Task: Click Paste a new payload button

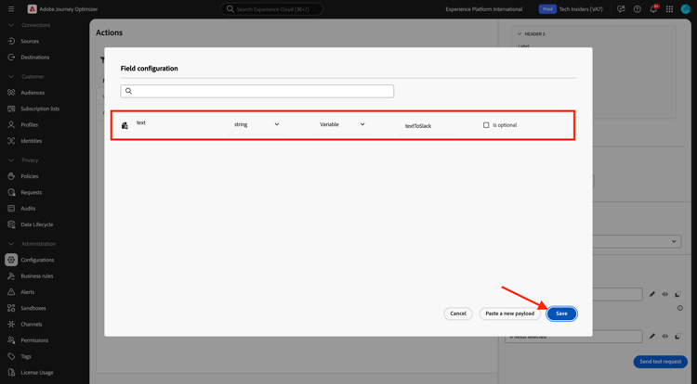Action: pyautogui.click(x=510, y=314)
